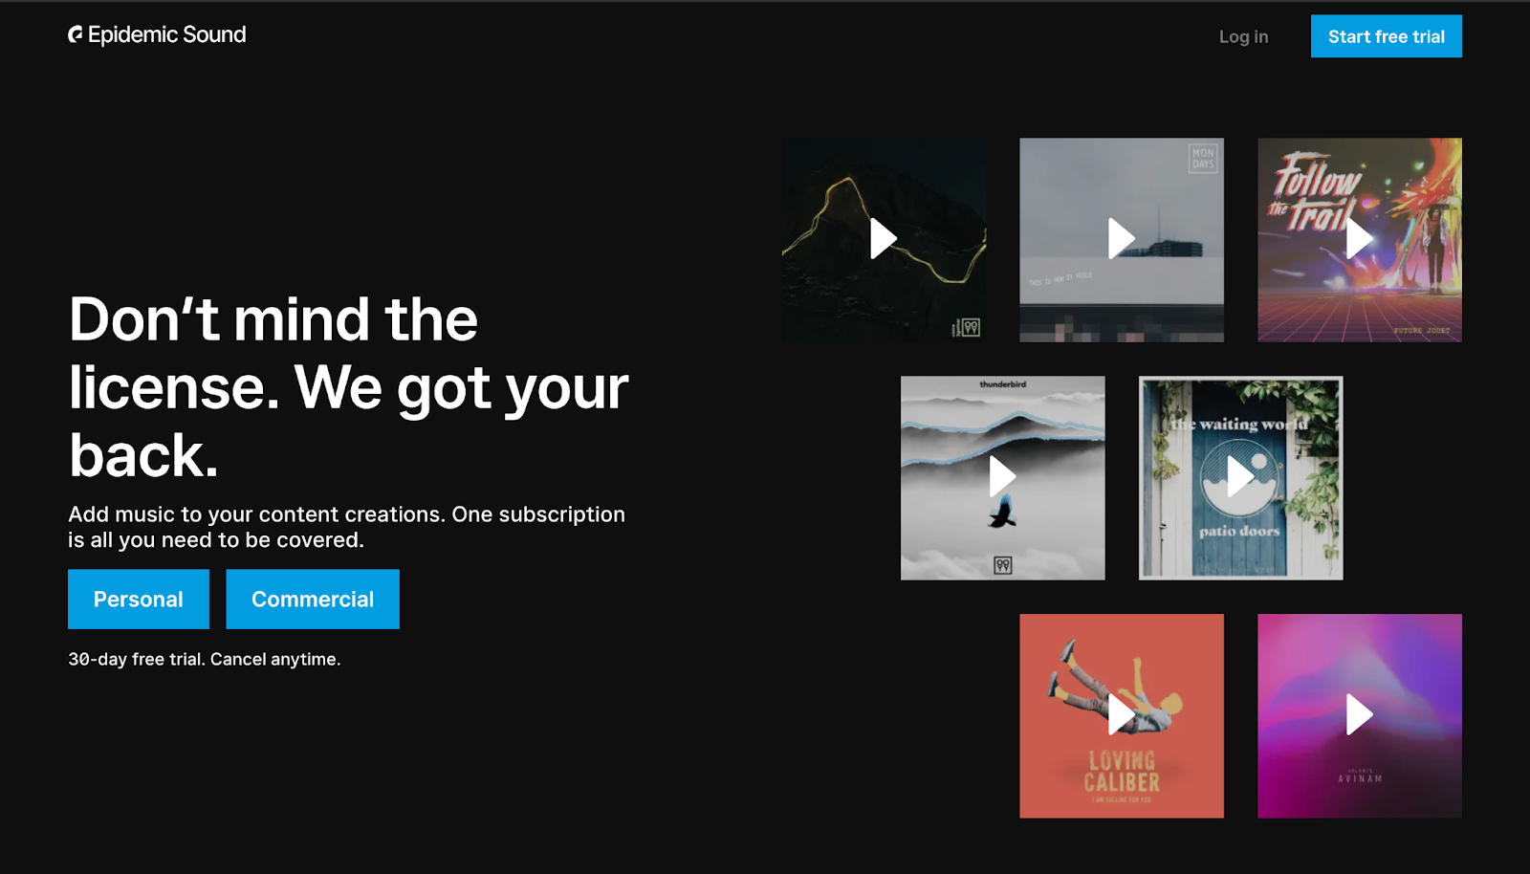Choose the Personal plan button
The image size is (1530, 874).
(x=139, y=600)
